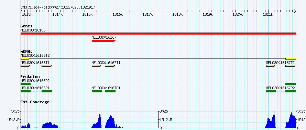Viewport: 306px width, 130px height.
Task: Click the 1818k ruler tick label
Action: tap(178, 15)
